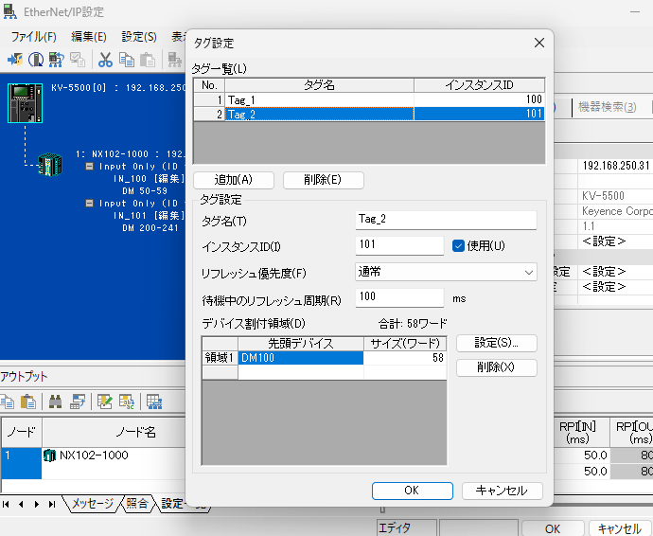
Task: Click the PLC refresh circular-arrow toolbar icon
Action: point(57,60)
